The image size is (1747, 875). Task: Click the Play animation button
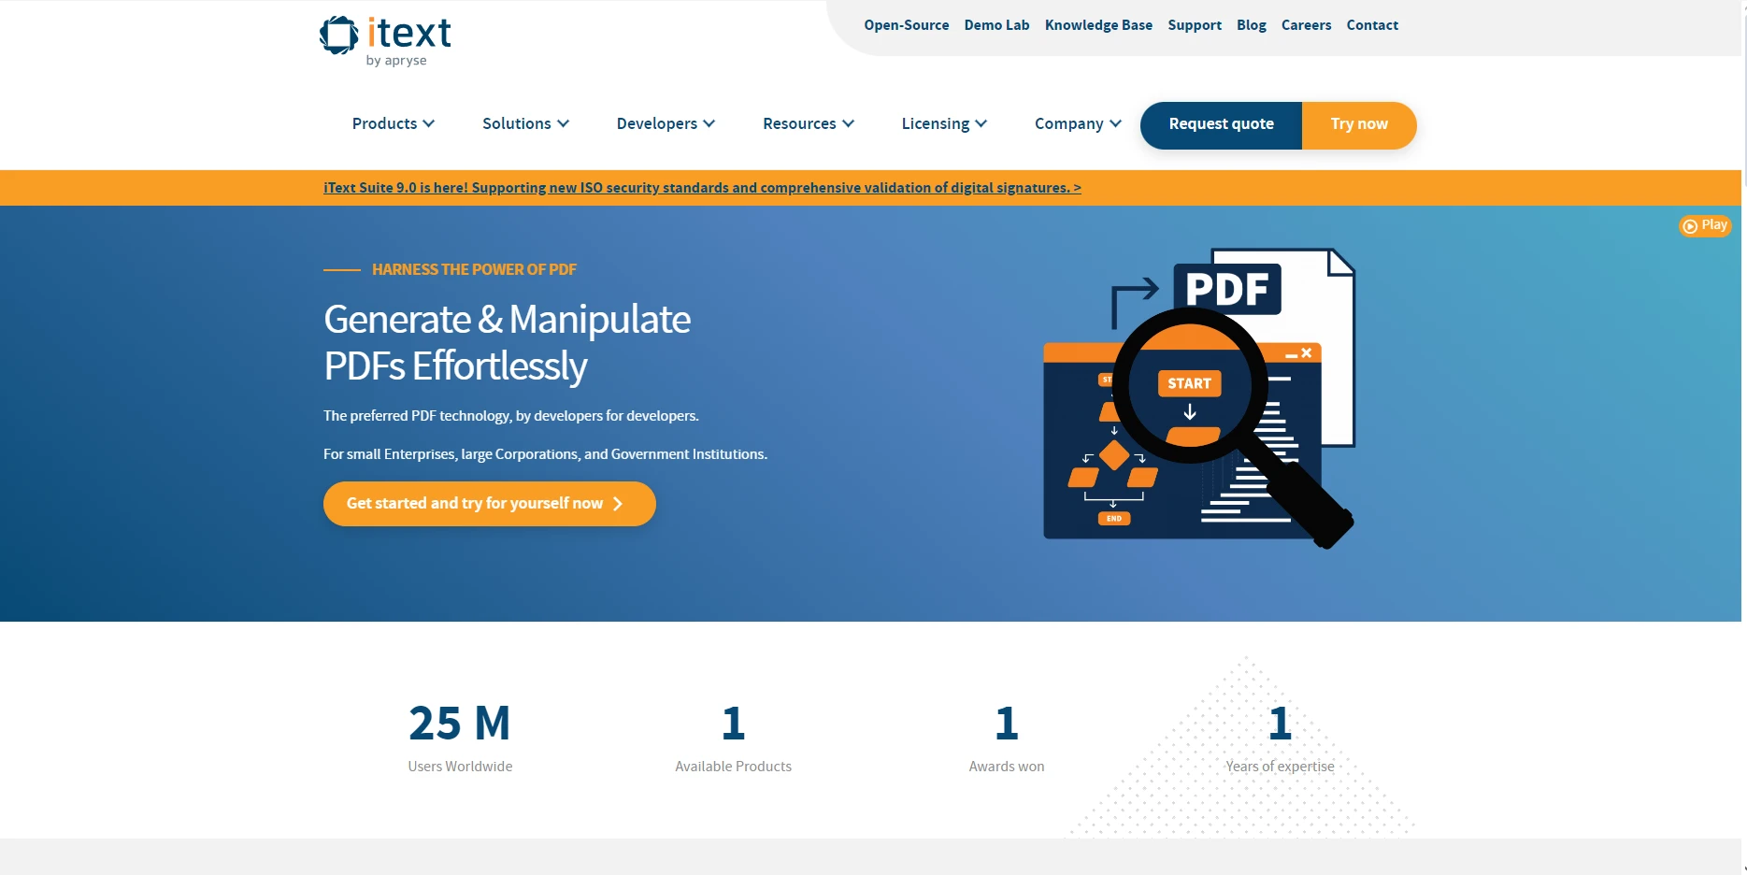(1705, 225)
